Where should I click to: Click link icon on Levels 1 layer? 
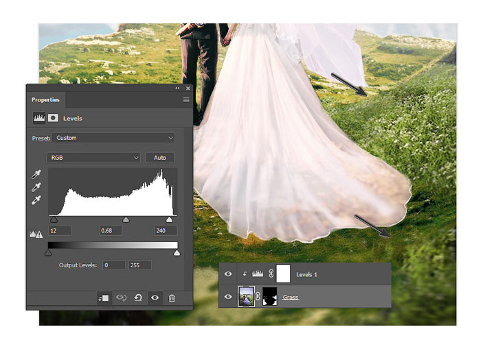click(x=271, y=274)
